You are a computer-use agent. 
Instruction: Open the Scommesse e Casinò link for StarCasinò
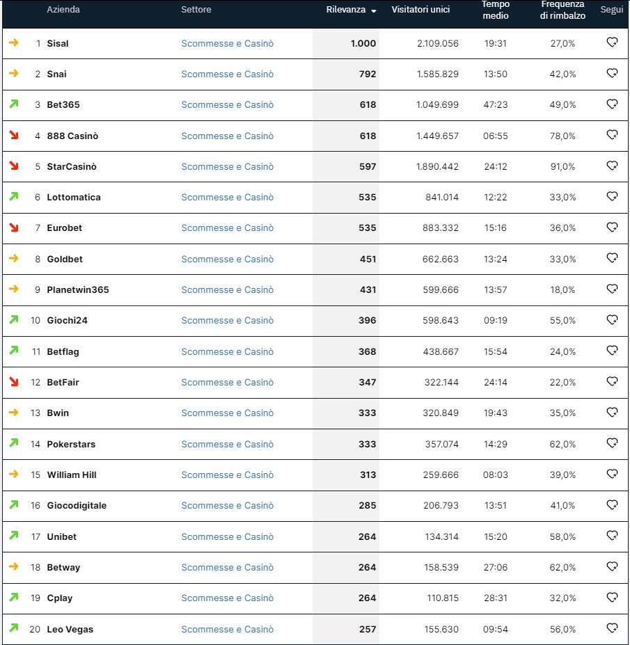click(x=228, y=166)
